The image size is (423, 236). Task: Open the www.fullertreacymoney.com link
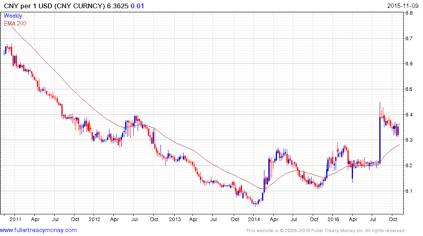click(x=39, y=230)
